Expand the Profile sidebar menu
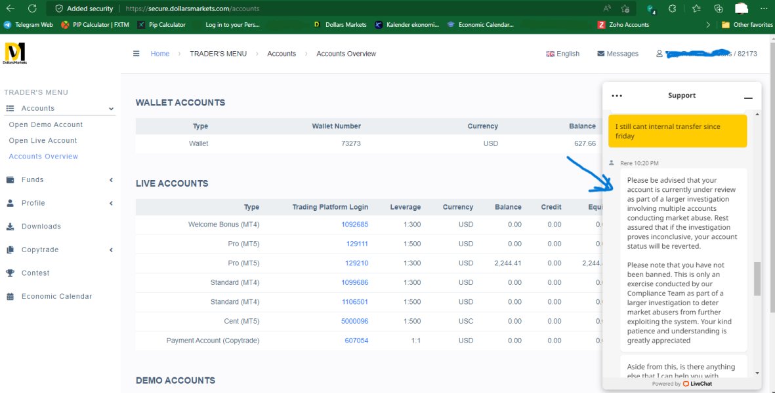The image size is (775, 393). 33,203
